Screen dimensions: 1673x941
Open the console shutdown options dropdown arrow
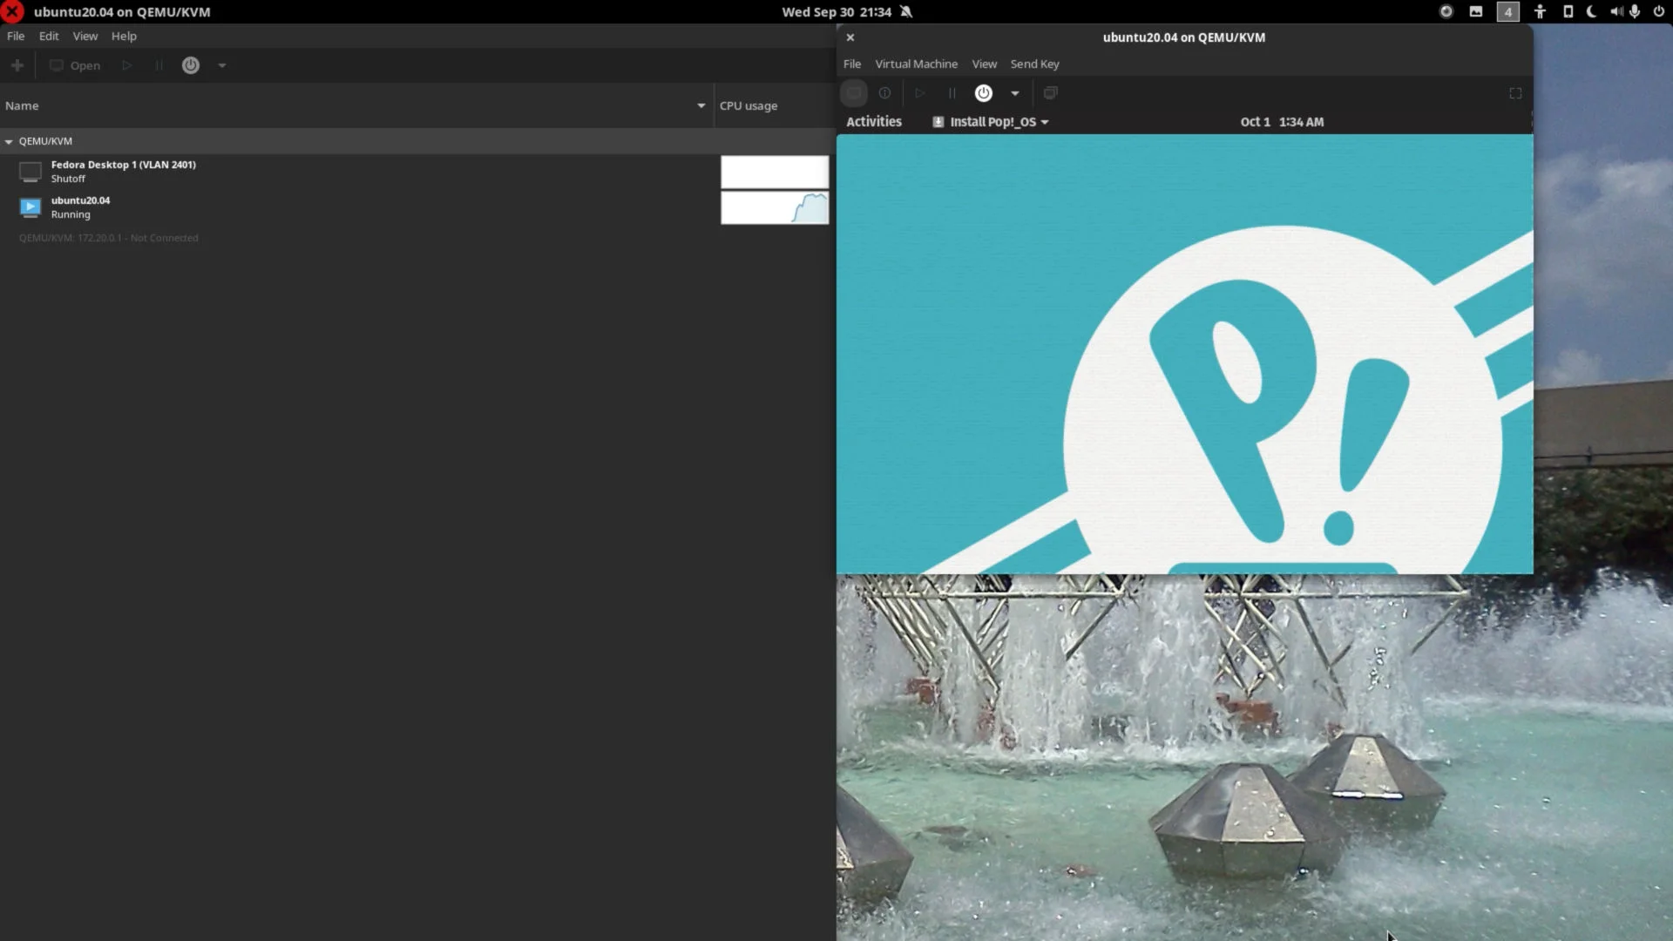click(1015, 93)
